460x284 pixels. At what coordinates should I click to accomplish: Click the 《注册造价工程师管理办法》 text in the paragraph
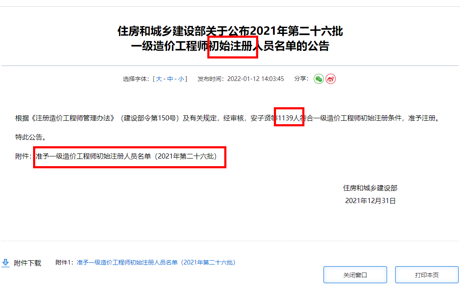(x=70, y=118)
